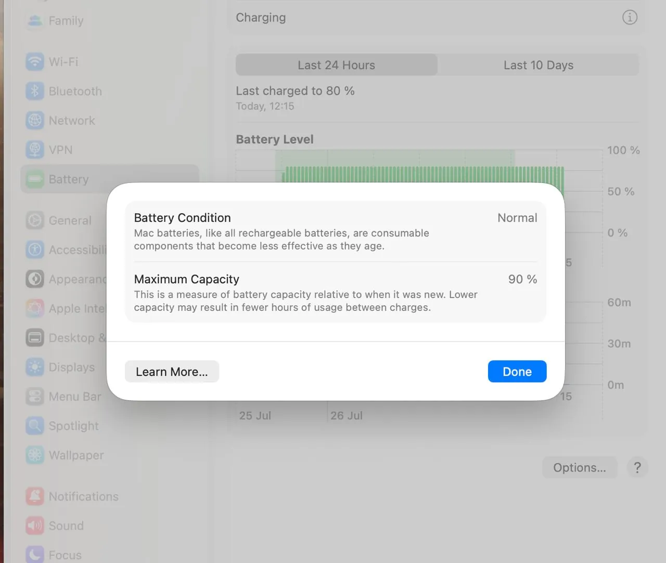Open battery Options dialog
Image resolution: width=666 pixels, height=563 pixels.
coord(580,467)
